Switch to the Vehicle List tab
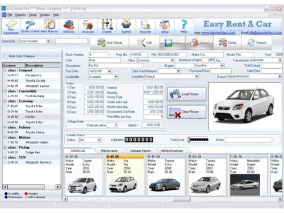 tap(78, 151)
